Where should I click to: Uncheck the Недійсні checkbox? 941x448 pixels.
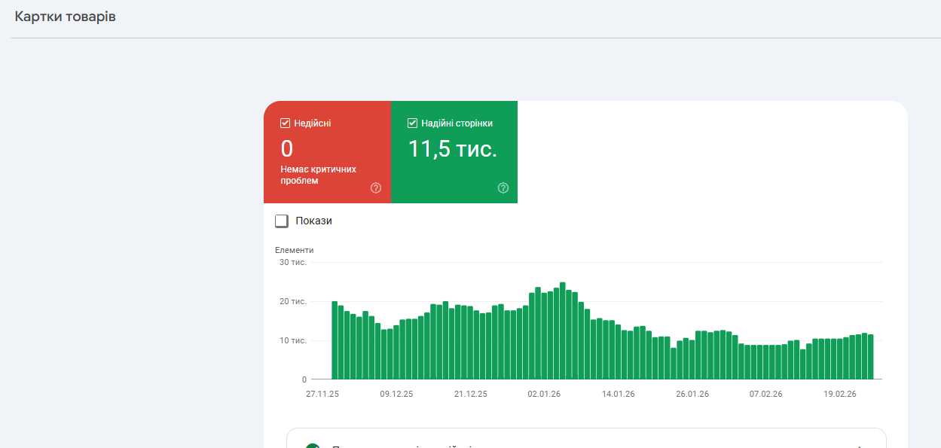285,123
